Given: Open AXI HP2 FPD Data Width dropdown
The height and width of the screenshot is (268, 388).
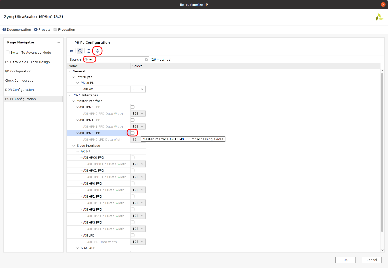Looking at the screenshot, I should tap(138, 216).
